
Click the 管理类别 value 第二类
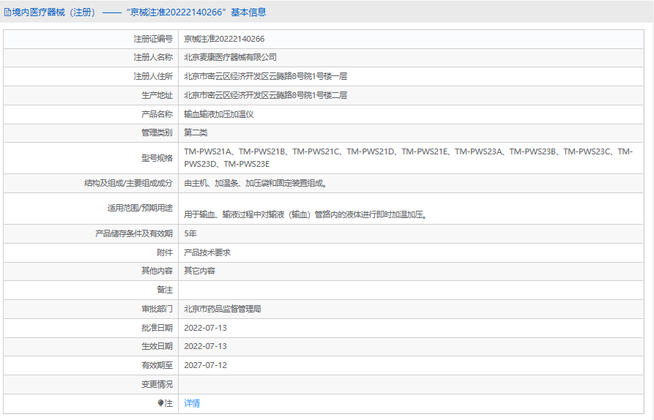point(196,132)
